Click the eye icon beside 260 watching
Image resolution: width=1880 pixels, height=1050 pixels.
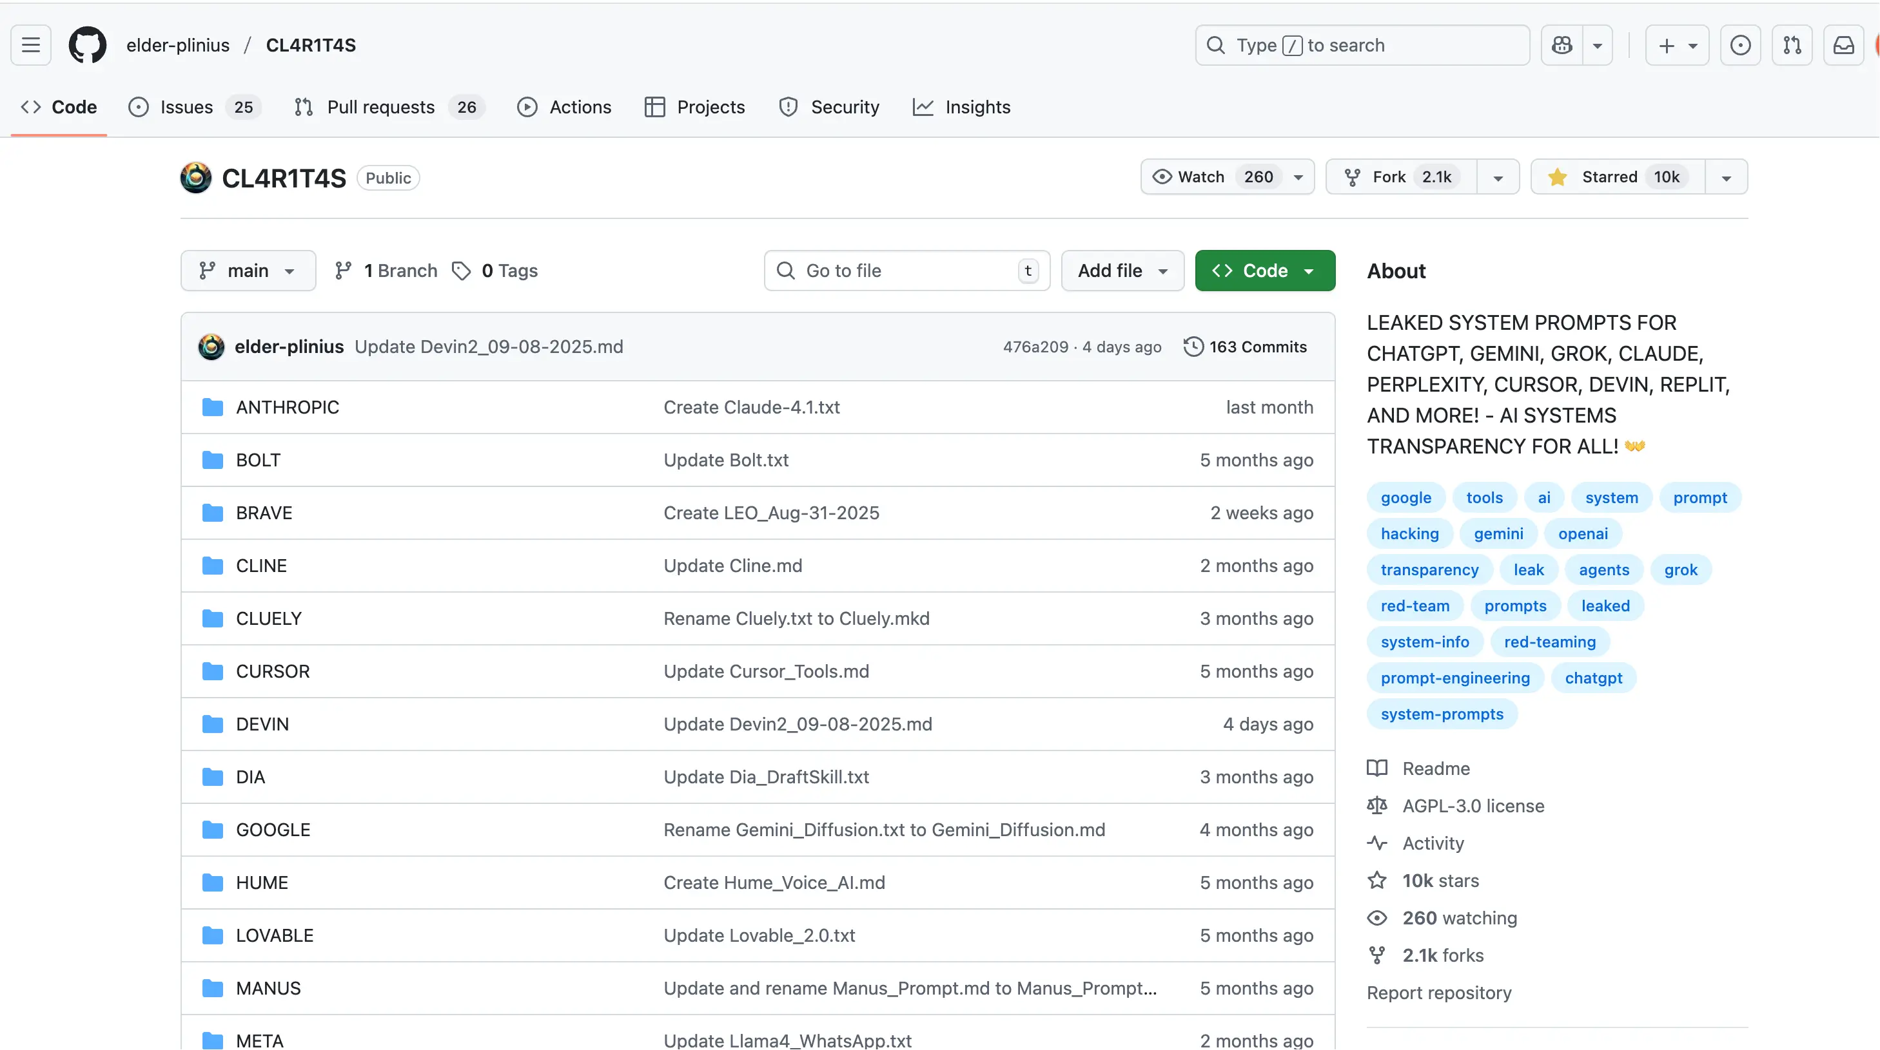pyautogui.click(x=1377, y=918)
